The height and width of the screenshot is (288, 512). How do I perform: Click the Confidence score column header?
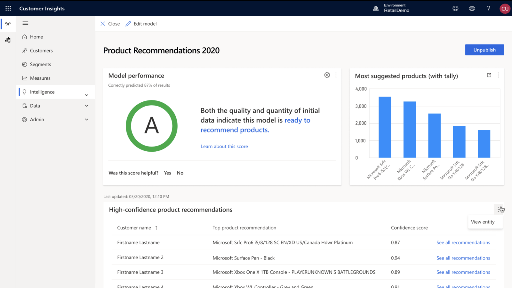(409, 228)
